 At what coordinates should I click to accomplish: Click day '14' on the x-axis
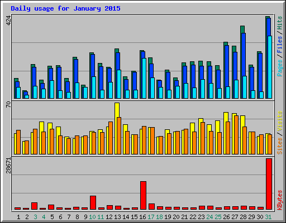(x=126, y=217)
